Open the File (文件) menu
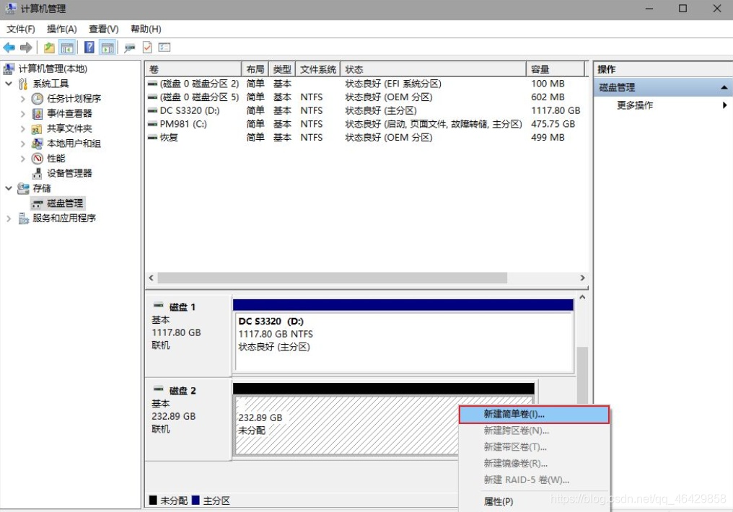The height and width of the screenshot is (512, 733). (21, 29)
